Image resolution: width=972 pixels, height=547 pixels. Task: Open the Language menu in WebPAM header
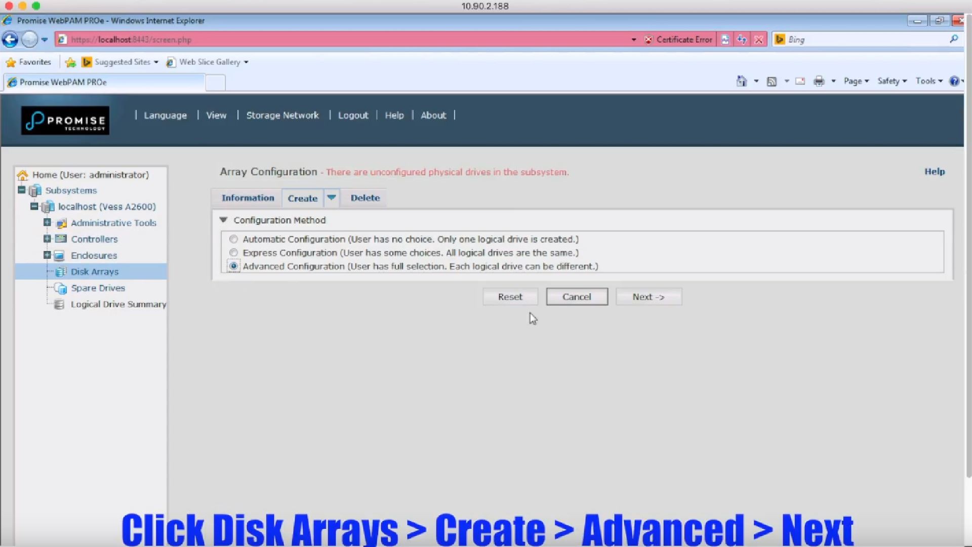[x=165, y=115]
